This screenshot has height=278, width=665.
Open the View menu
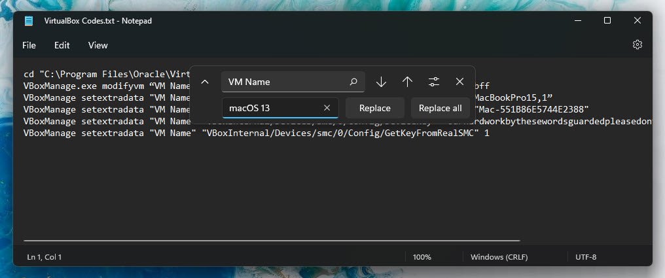pyautogui.click(x=98, y=45)
